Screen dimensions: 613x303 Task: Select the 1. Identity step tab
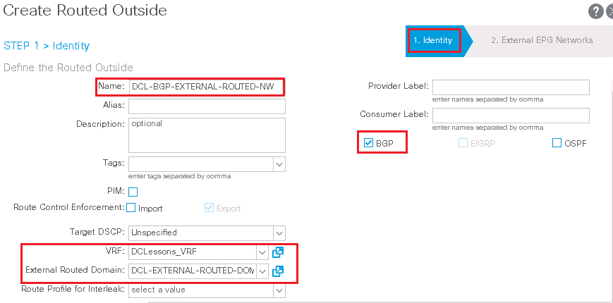click(x=435, y=40)
